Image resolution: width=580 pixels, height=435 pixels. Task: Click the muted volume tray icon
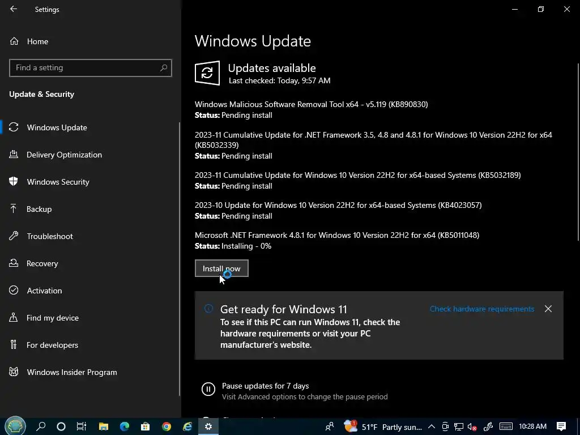click(x=472, y=427)
